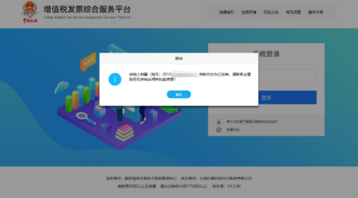Viewport: 358px width, 198px height.
Task: Click the magnifying glass illustration icon
Action: pos(82,116)
